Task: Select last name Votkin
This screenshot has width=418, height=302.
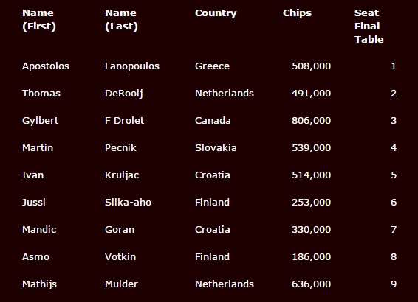Action: [120, 257]
